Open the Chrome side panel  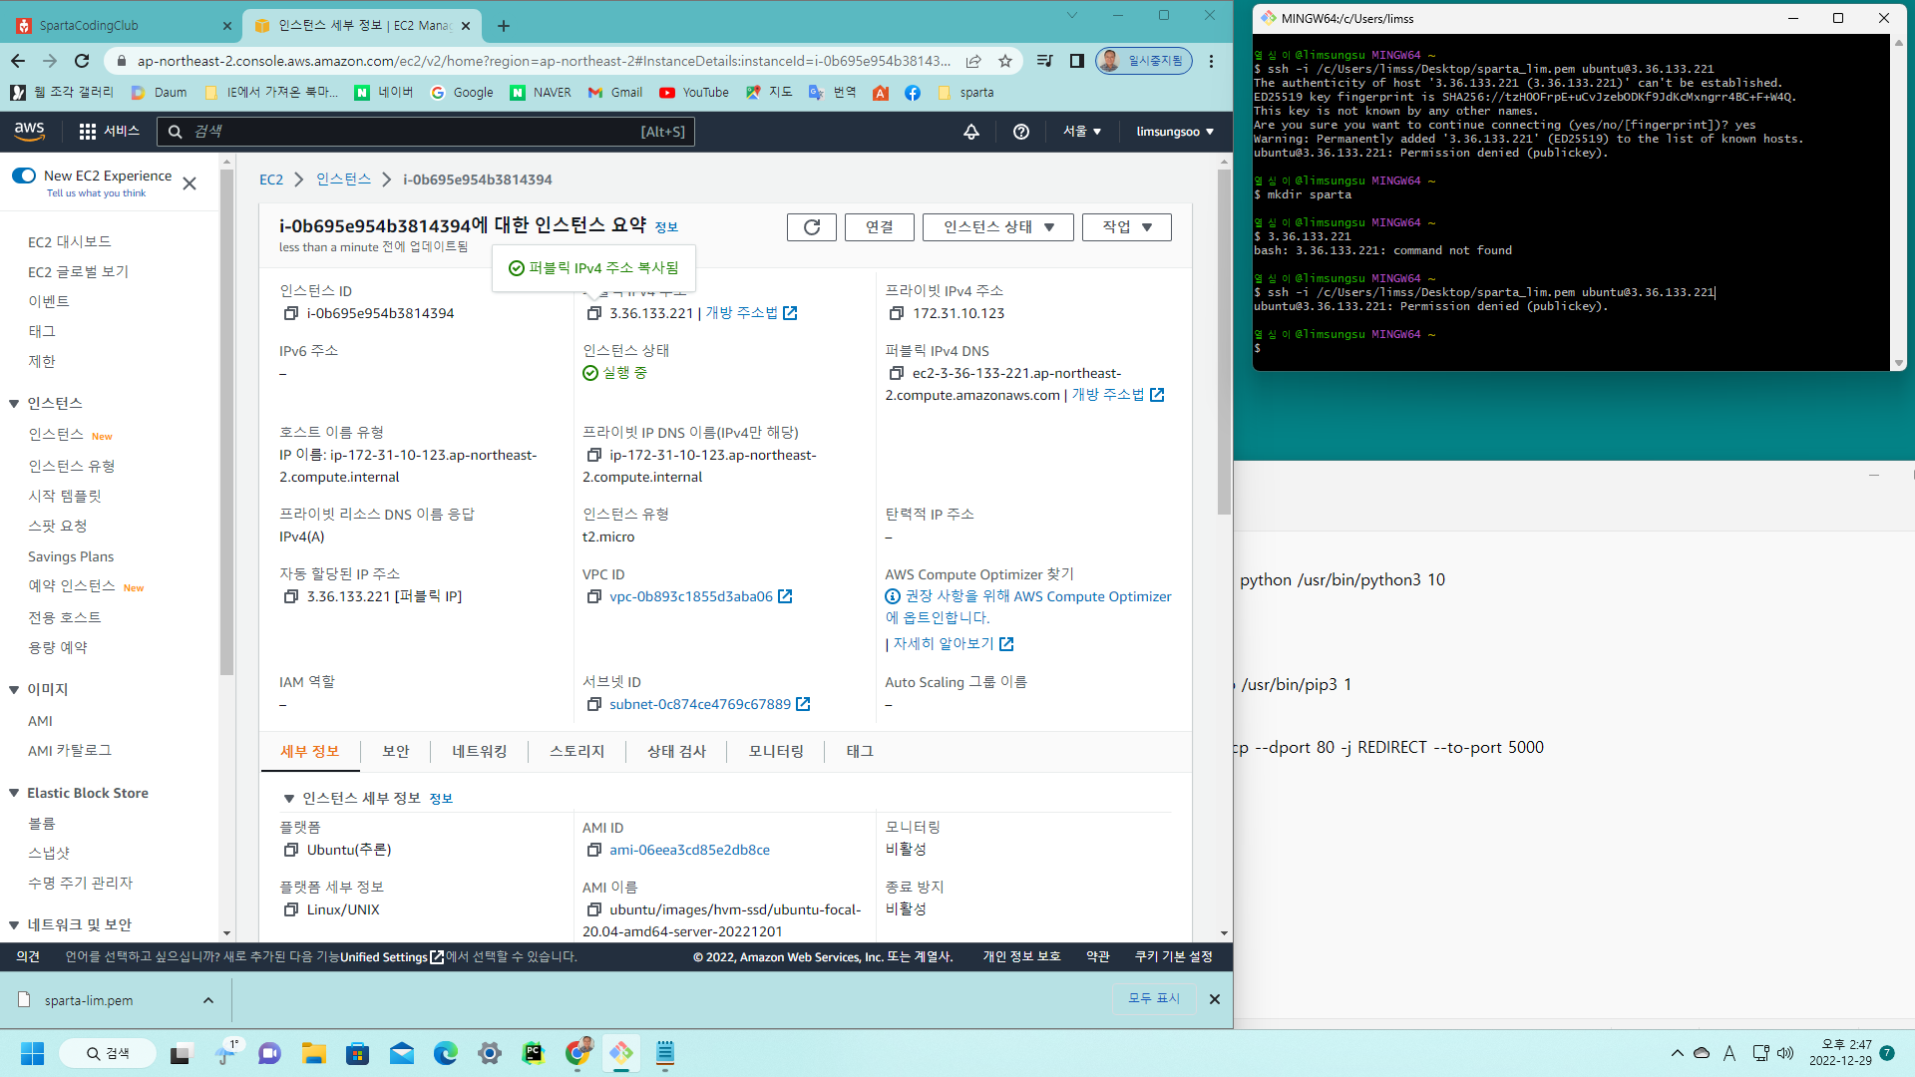[1077, 61]
